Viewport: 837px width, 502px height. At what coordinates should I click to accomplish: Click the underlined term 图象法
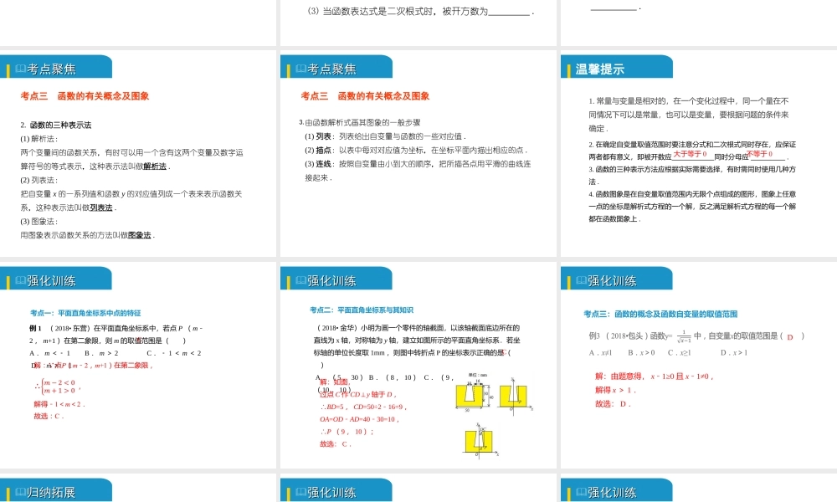(139, 235)
